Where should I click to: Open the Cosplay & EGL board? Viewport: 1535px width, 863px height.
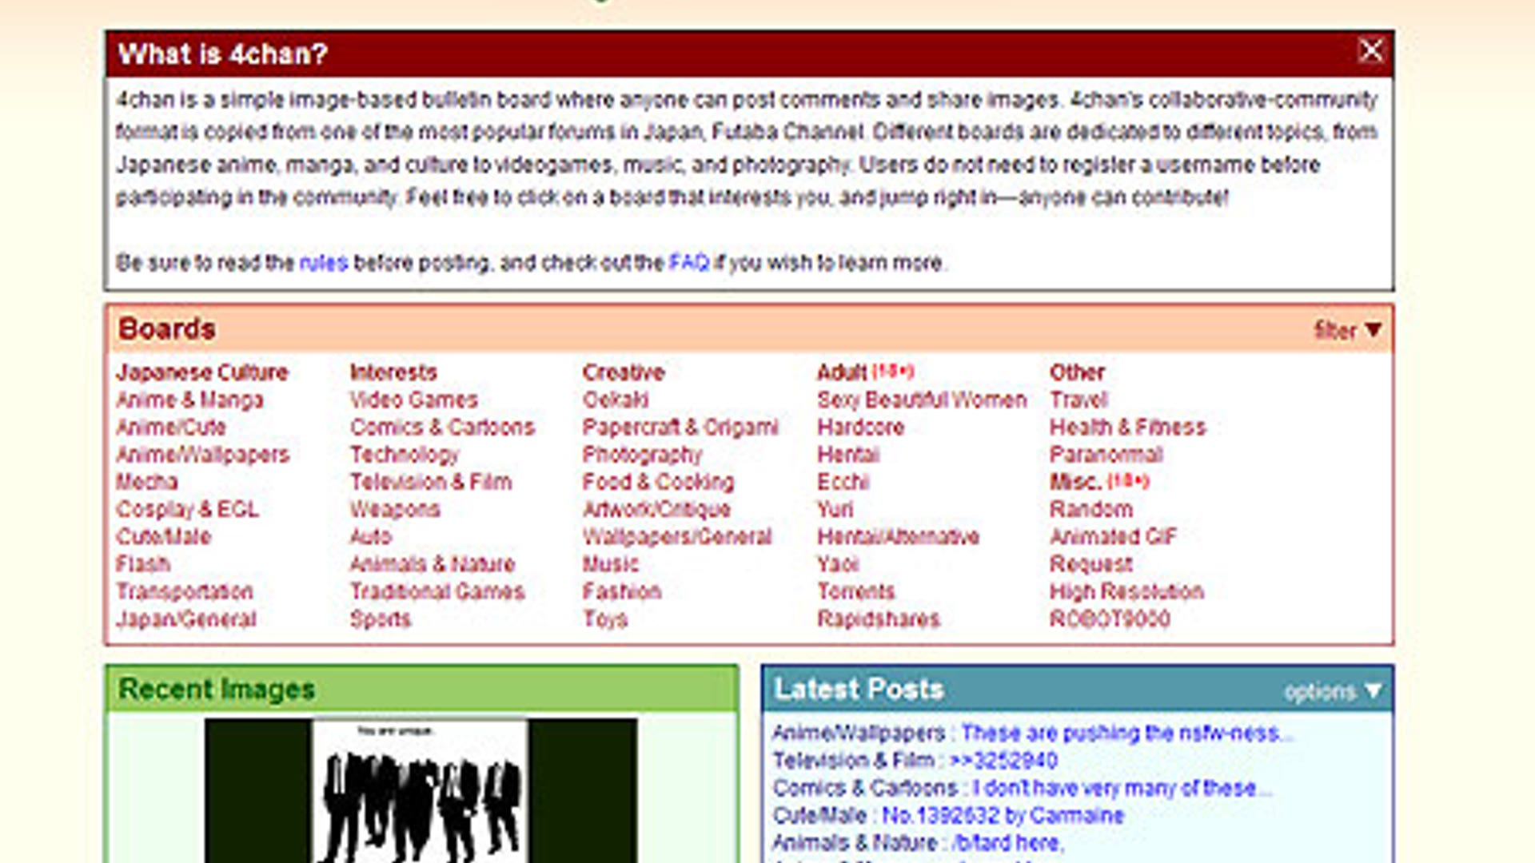pos(187,509)
